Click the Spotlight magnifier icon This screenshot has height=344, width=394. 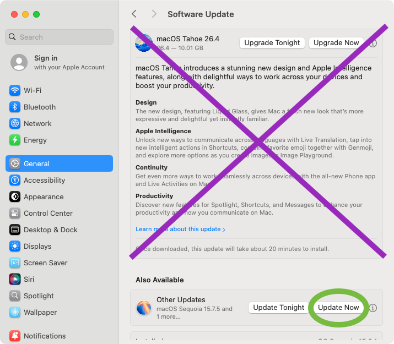(x=15, y=296)
